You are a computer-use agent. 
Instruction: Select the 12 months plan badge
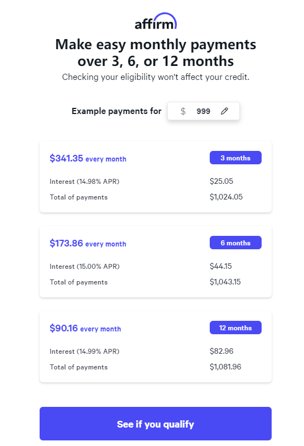(x=235, y=328)
